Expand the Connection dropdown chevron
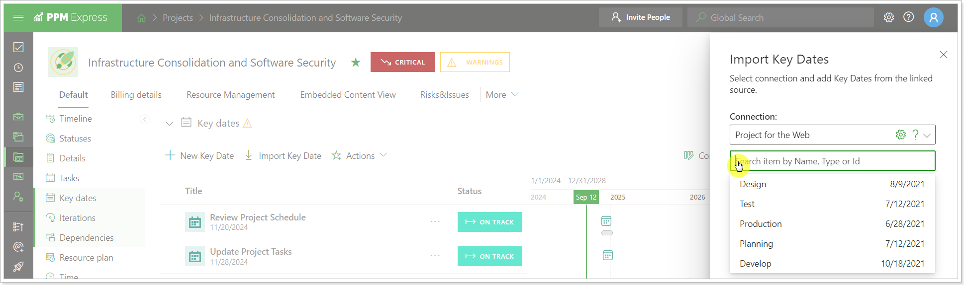 [x=927, y=135]
